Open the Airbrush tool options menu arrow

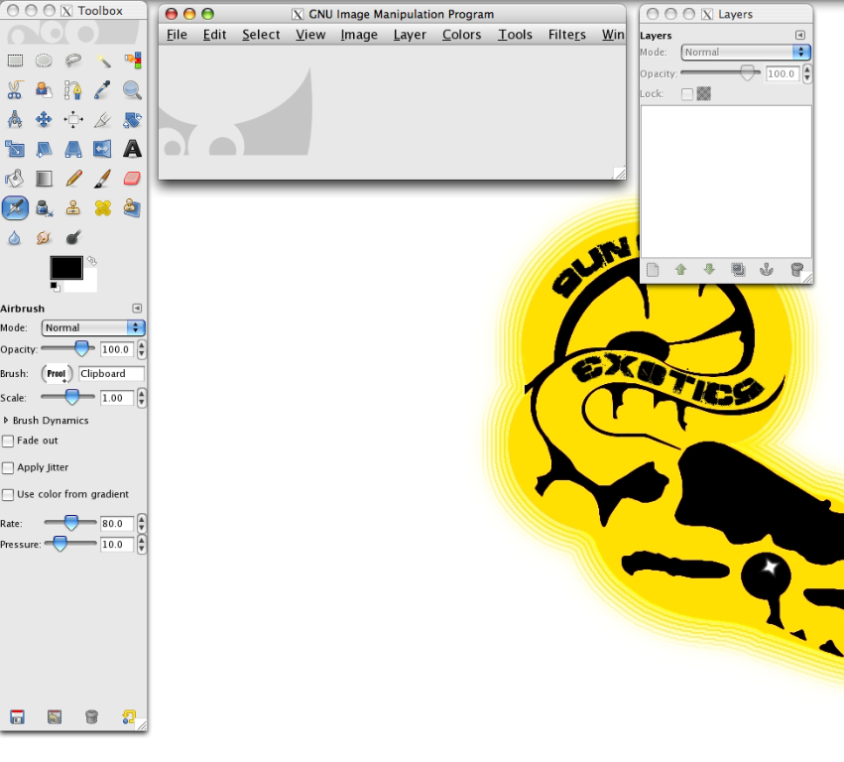point(137,308)
